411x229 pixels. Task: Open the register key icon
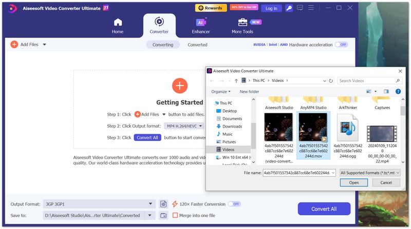tap(289, 8)
